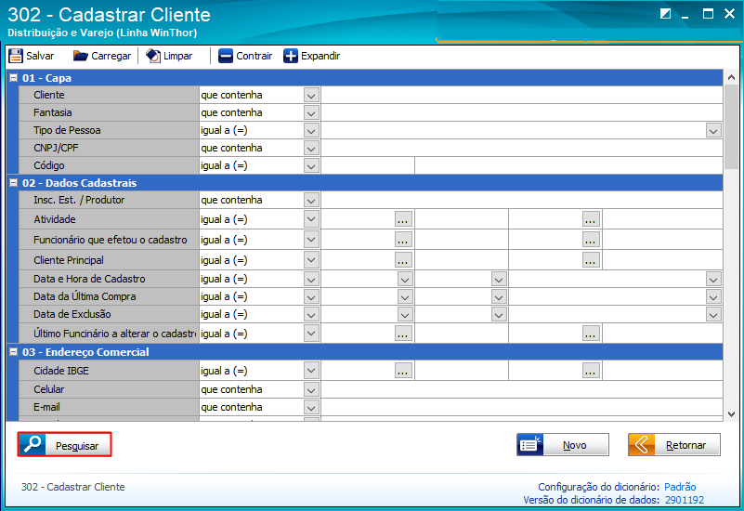Screen dimensions: 744x511
Task: Click the first Cliente Principal lookup ellipsis
Action: 403,260
